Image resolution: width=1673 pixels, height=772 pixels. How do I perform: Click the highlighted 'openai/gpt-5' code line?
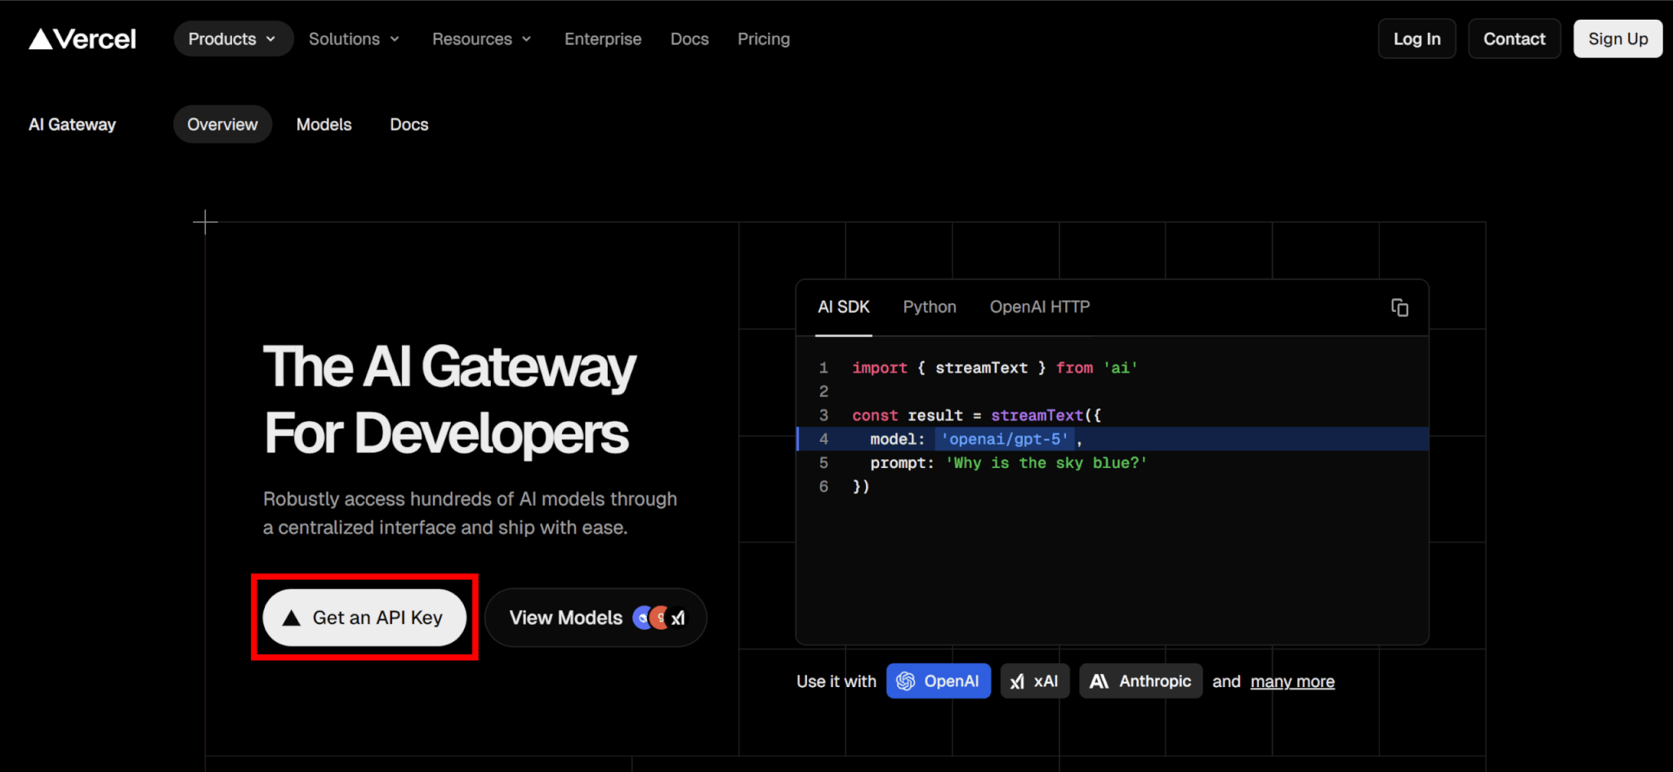tap(1004, 440)
